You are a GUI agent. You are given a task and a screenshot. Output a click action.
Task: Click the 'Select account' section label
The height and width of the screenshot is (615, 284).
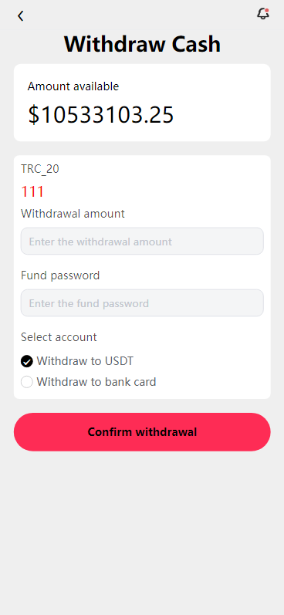coord(59,337)
